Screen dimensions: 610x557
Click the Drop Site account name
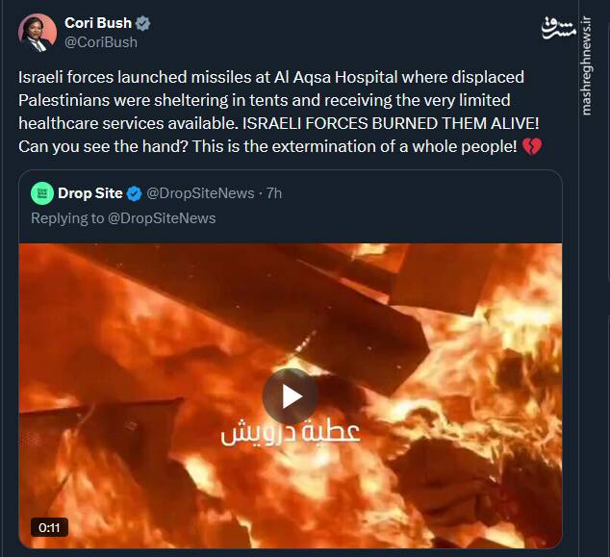[90, 193]
